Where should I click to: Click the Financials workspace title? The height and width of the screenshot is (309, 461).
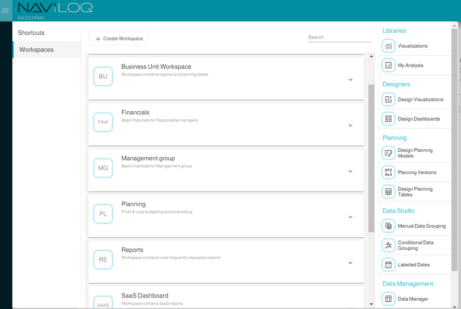[x=135, y=112]
